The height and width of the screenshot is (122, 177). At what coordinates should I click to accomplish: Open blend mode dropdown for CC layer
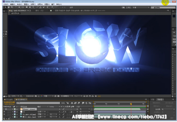tap(42, 112)
